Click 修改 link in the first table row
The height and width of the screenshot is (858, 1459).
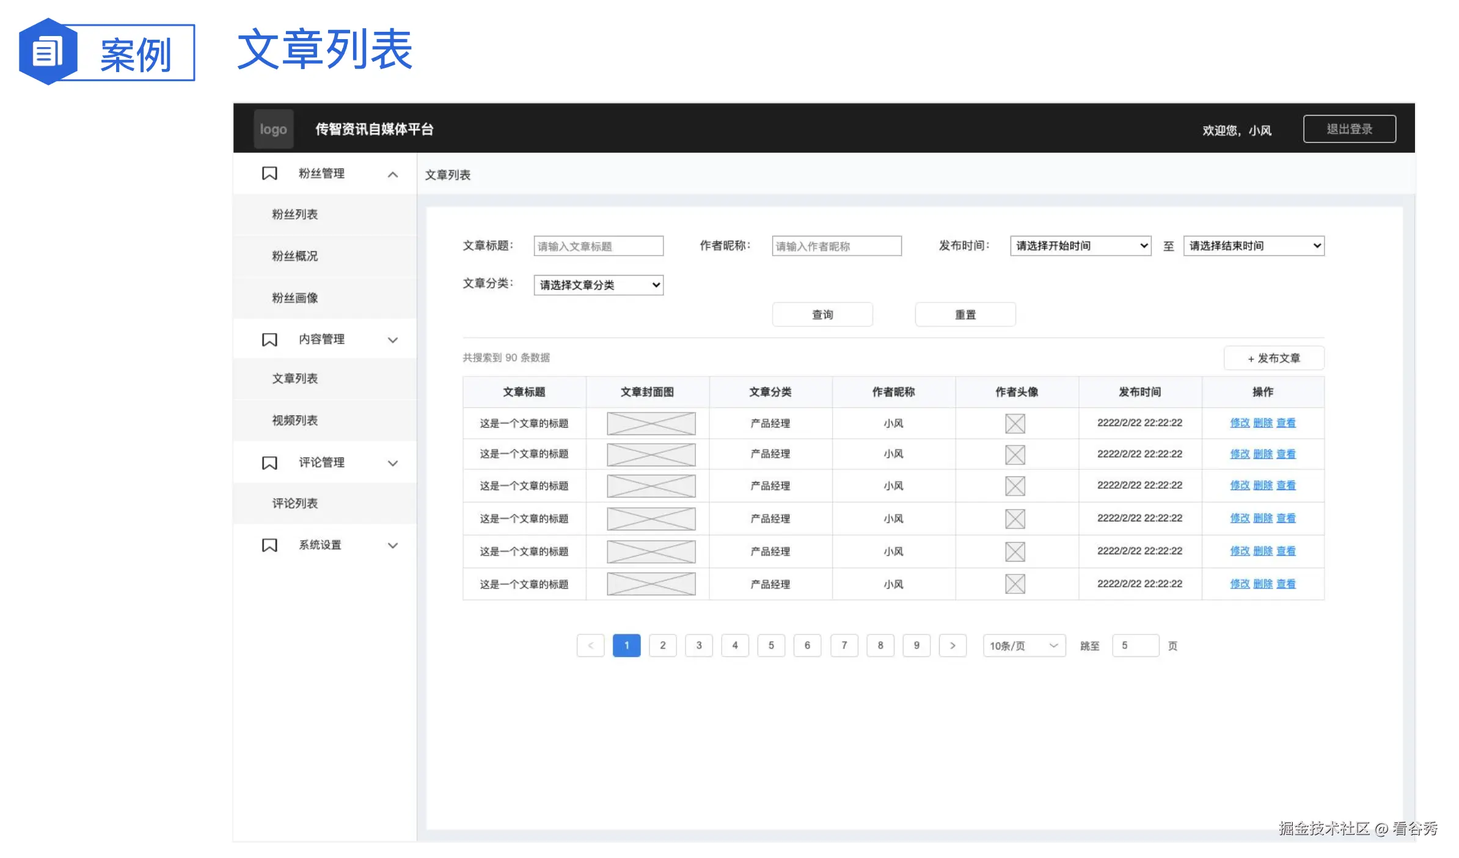[1240, 423]
